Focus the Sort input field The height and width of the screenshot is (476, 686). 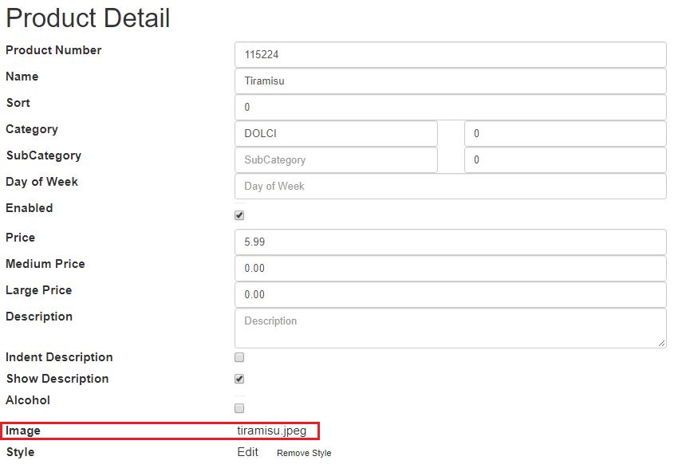451,107
